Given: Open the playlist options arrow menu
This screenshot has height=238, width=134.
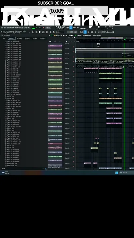Looking at the screenshot, I should point(49,35).
